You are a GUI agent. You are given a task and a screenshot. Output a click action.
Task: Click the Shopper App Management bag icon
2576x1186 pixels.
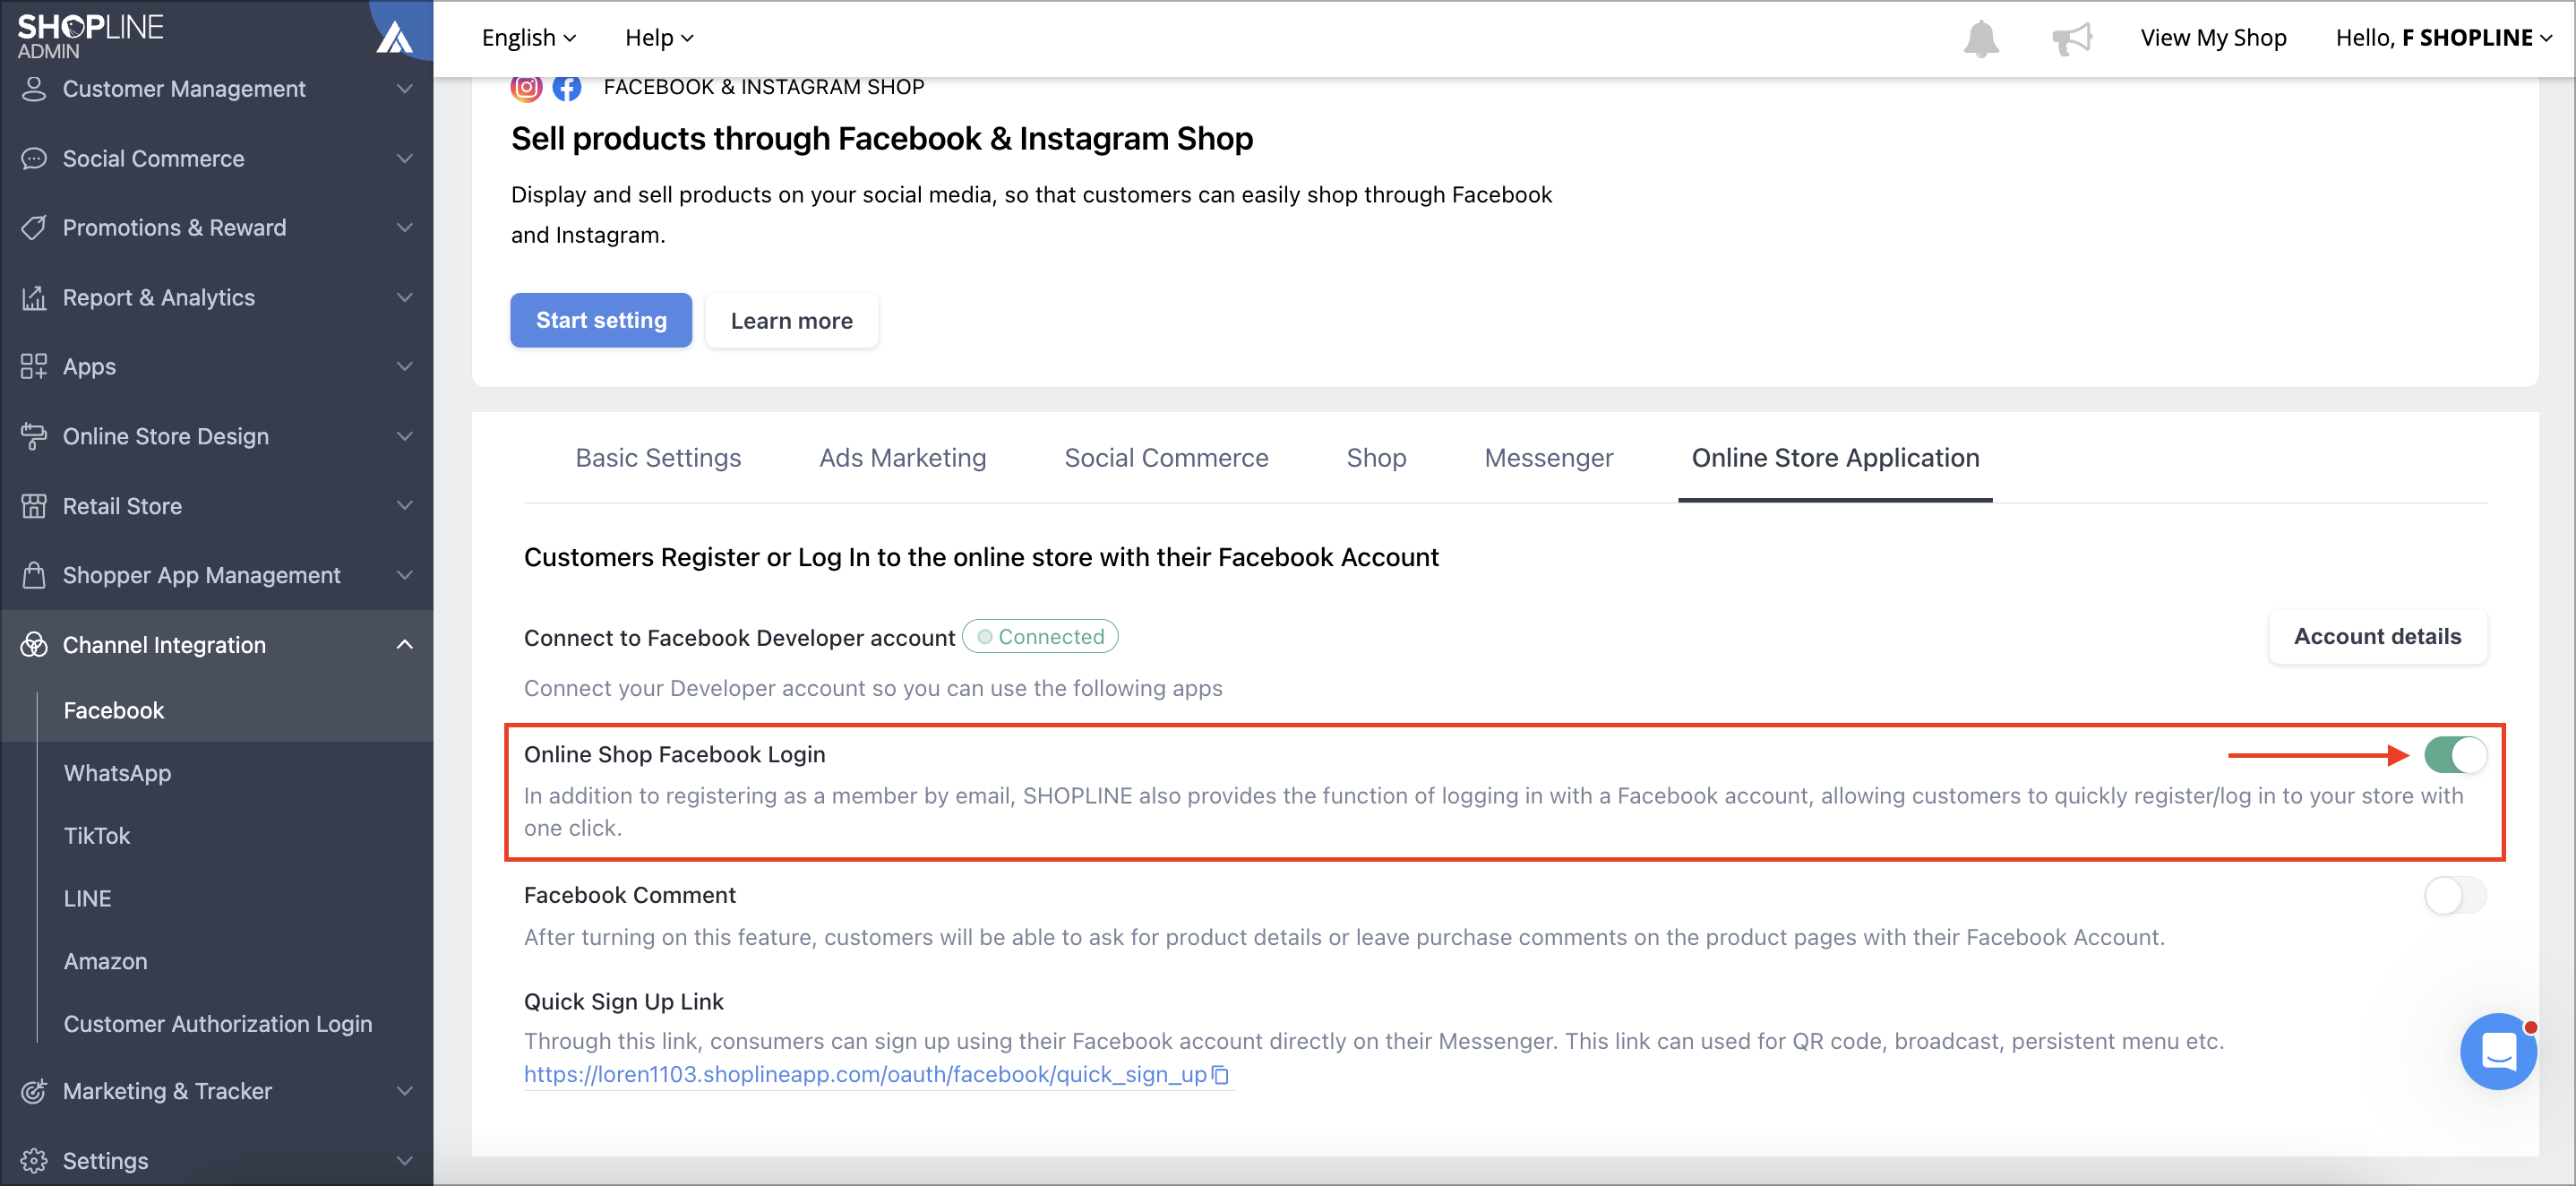(x=34, y=575)
